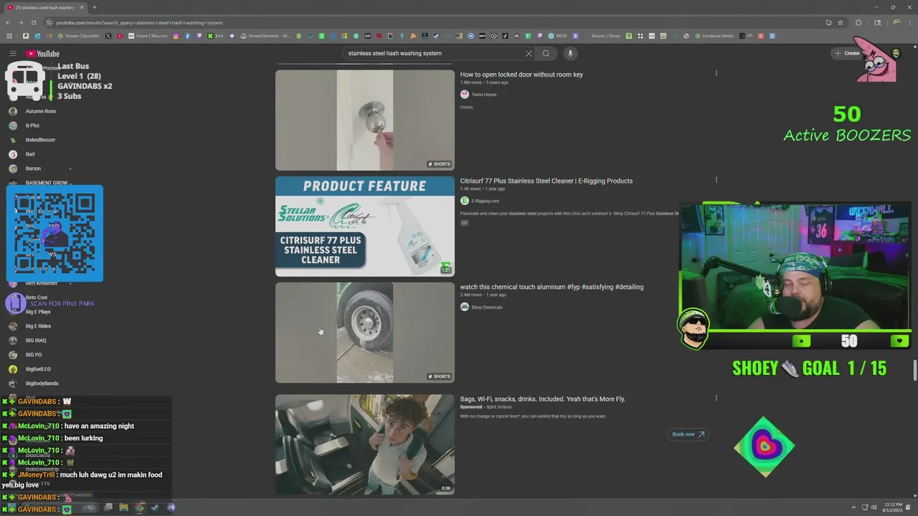Open Big E Plays subscription in sidebar
The height and width of the screenshot is (516, 918).
[x=38, y=312]
